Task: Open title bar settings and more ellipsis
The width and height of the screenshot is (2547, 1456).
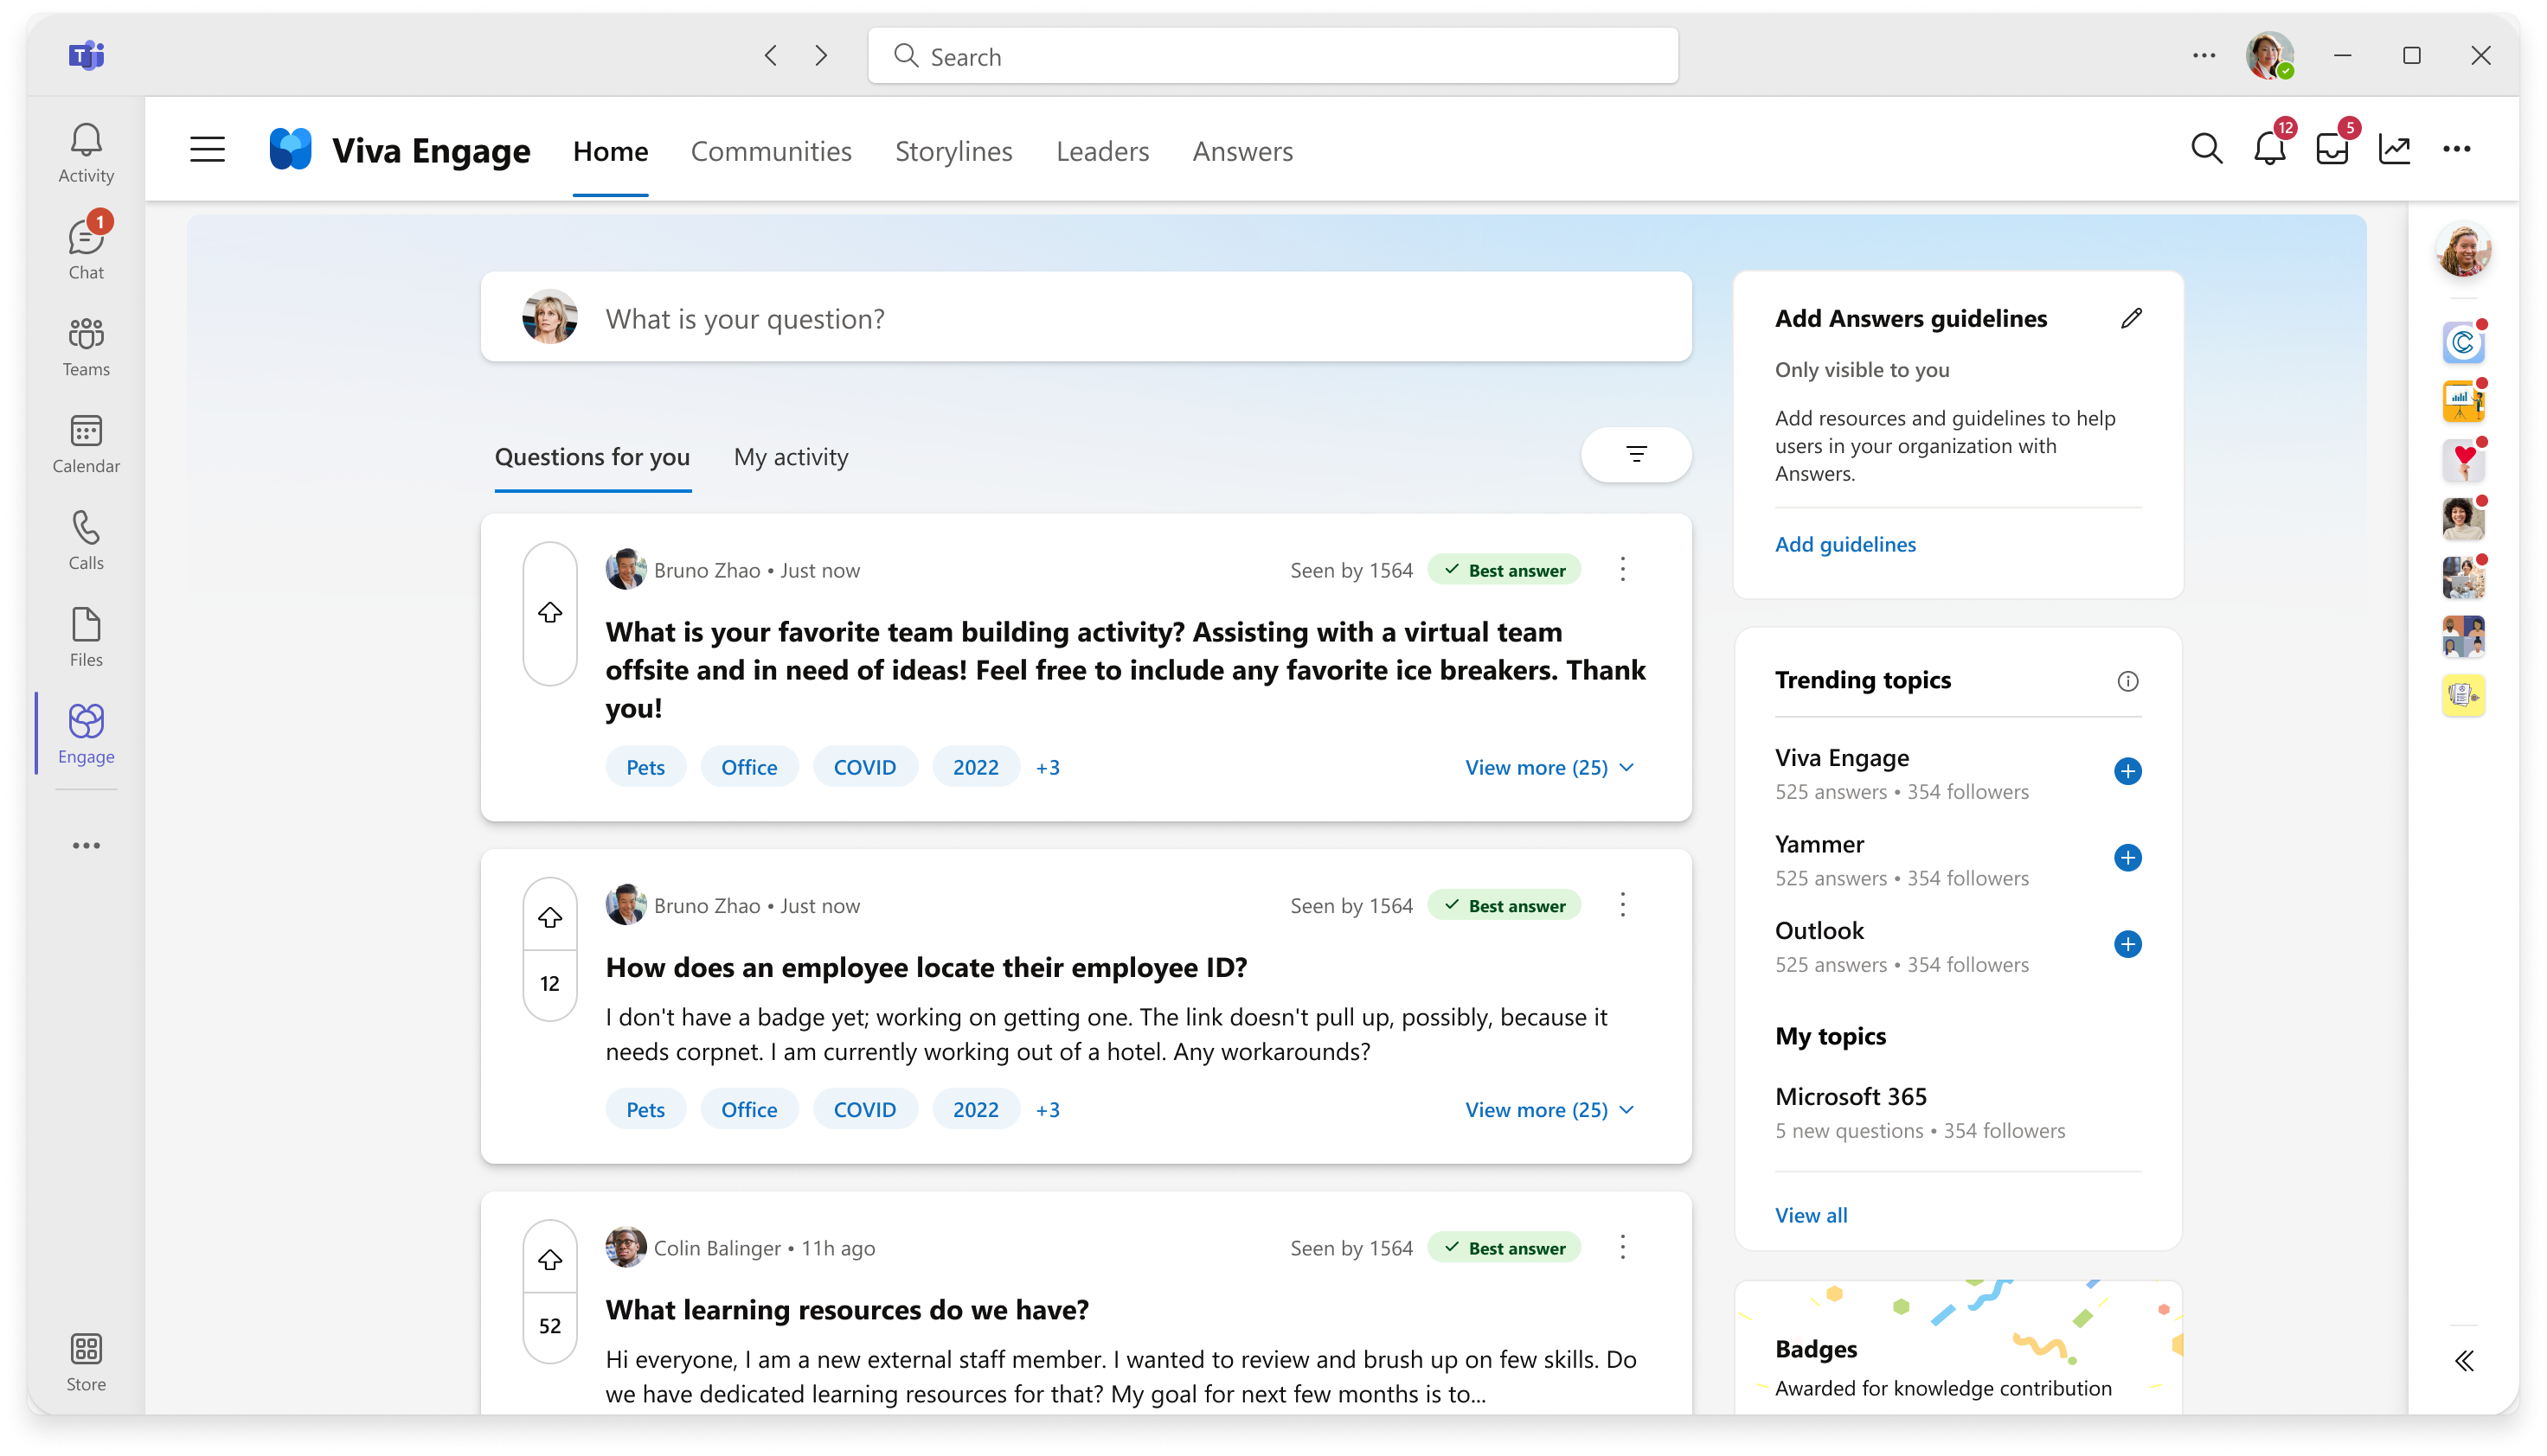Action: [x=2204, y=56]
